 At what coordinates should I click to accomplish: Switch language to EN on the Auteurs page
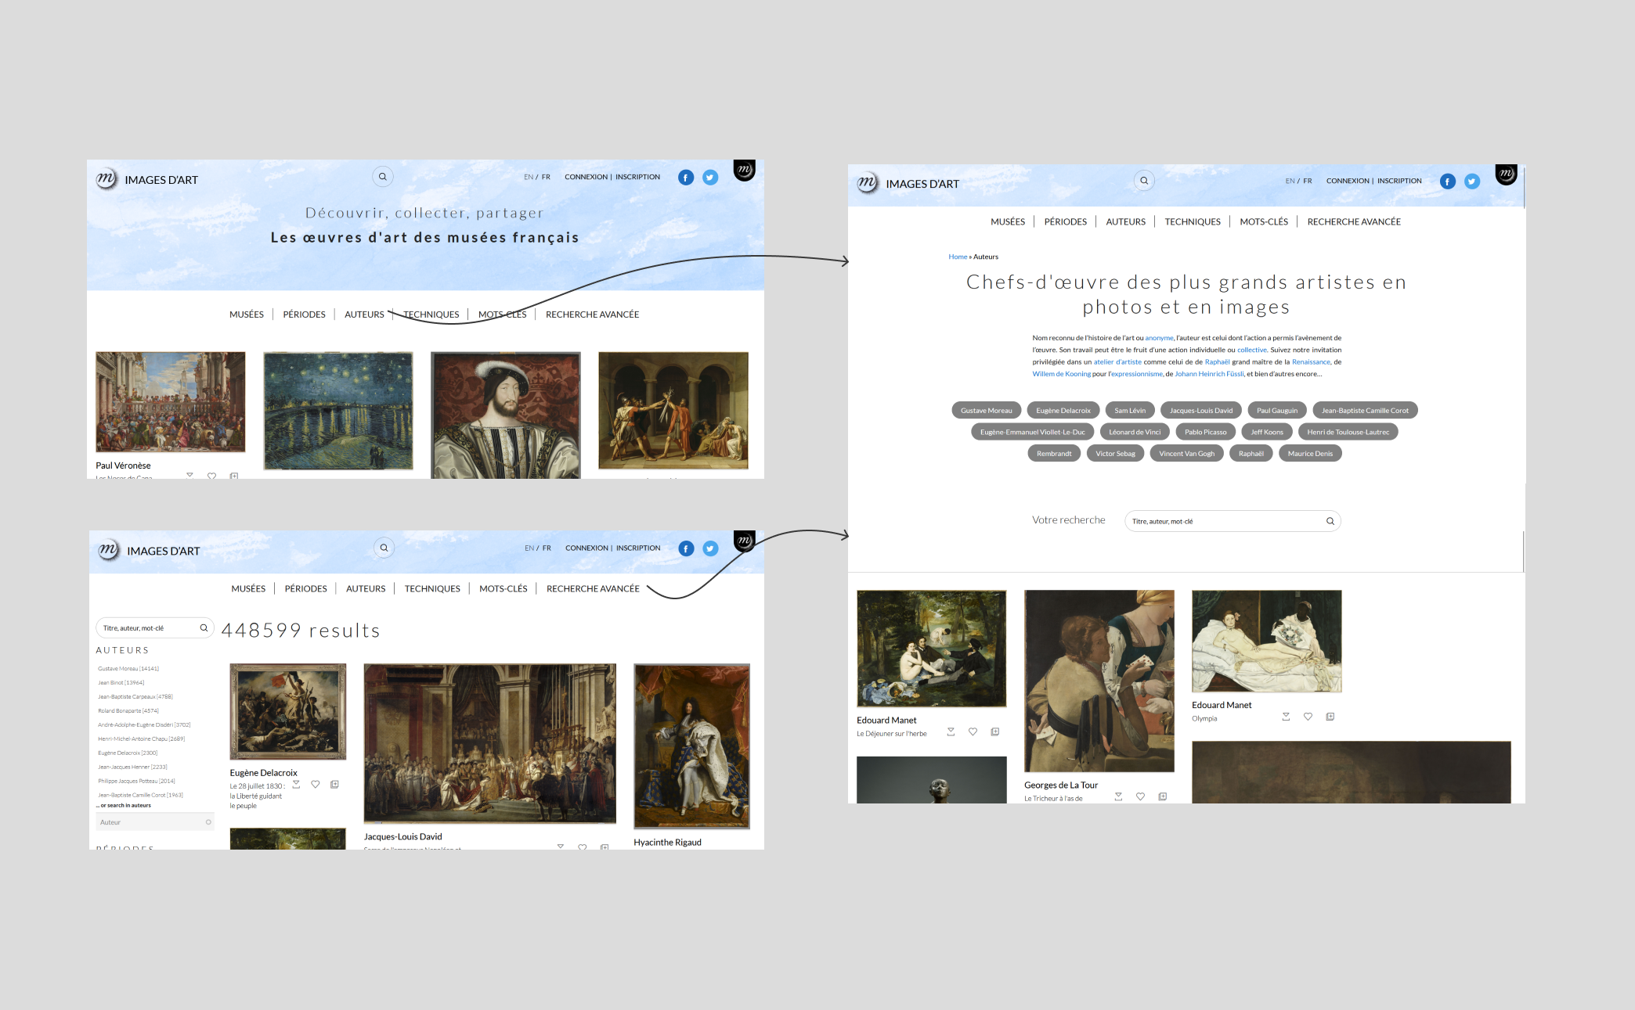[1290, 181]
